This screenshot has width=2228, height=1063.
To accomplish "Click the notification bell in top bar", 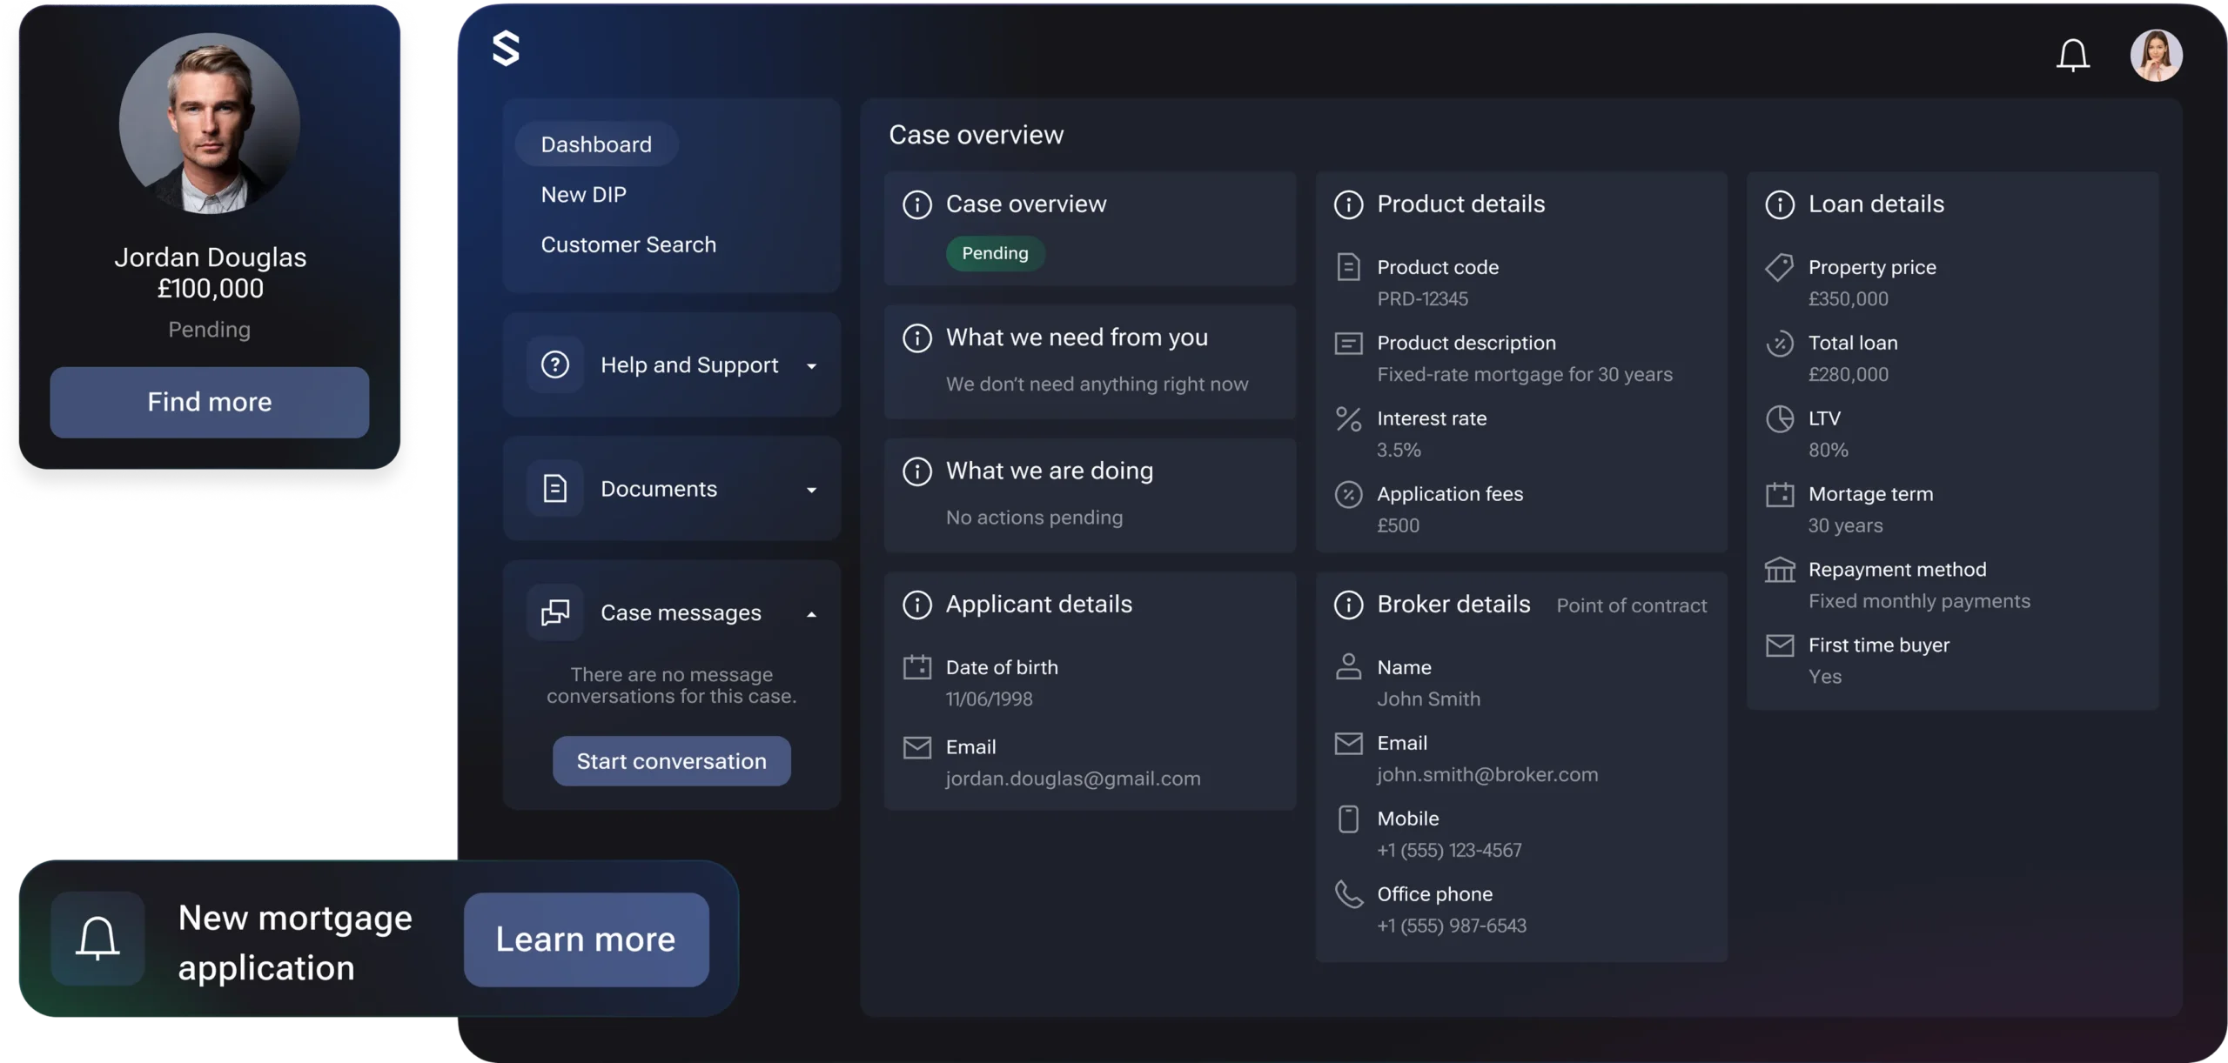I will coord(2072,56).
